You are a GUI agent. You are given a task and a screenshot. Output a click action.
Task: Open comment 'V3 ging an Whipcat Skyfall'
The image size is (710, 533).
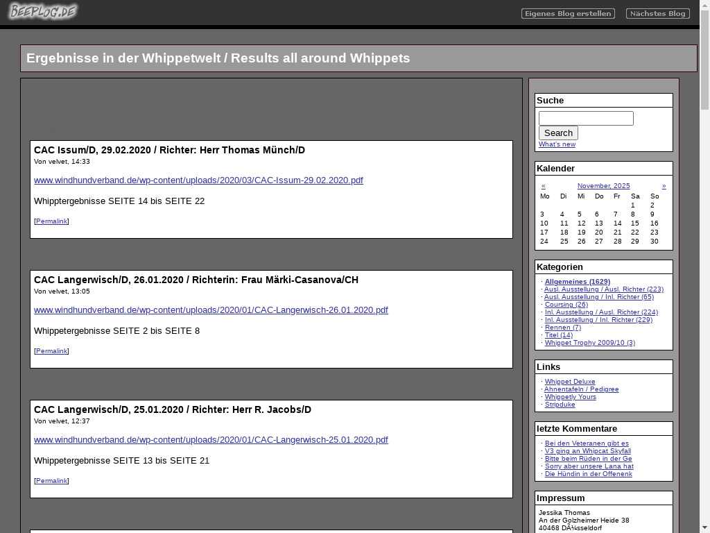[587, 451]
